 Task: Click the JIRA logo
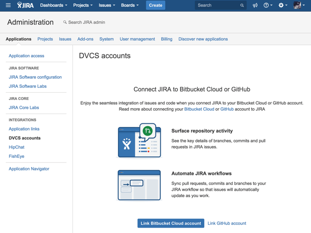coord(25,5)
